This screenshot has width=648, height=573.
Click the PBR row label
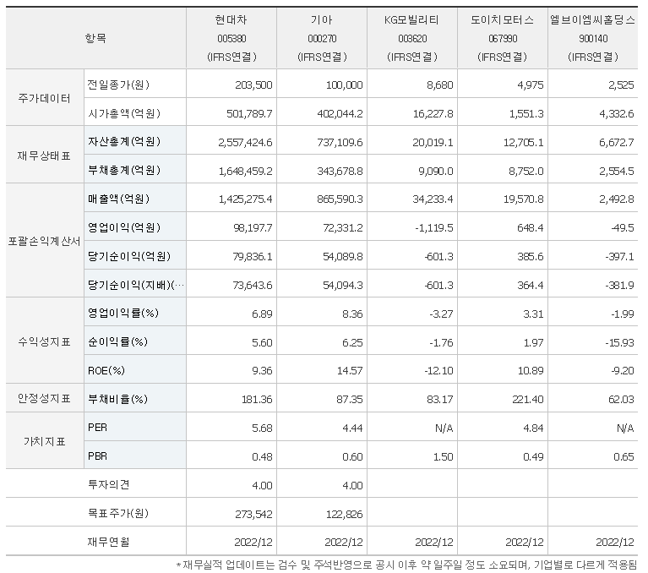[97, 456]
